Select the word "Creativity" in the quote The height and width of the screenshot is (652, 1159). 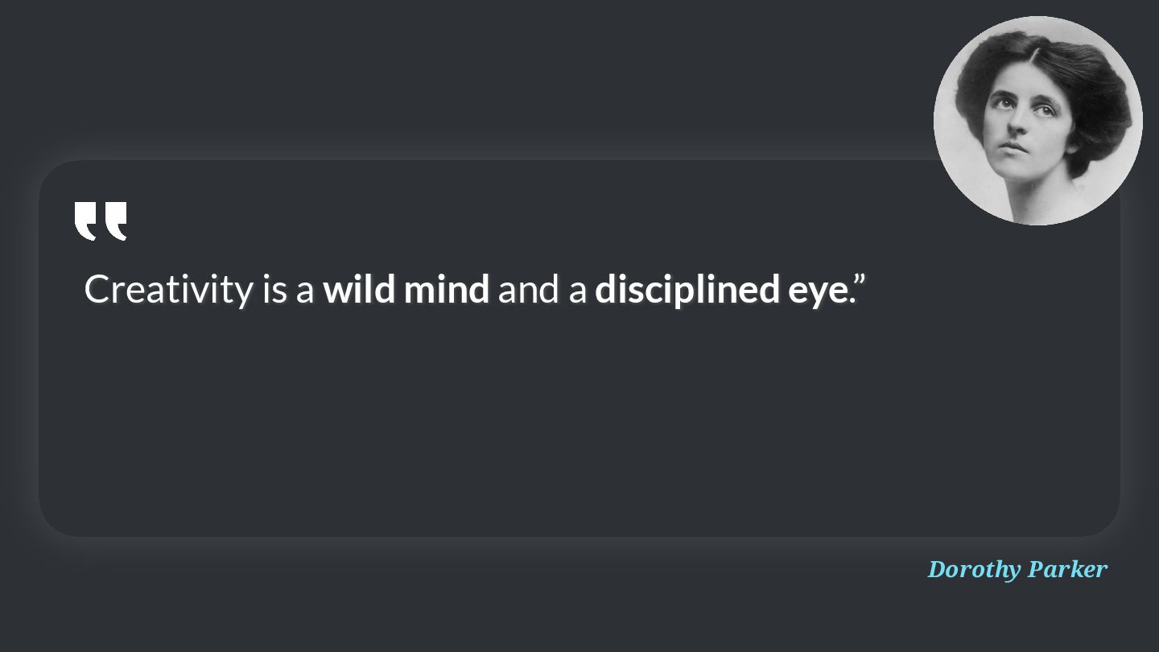168,290
